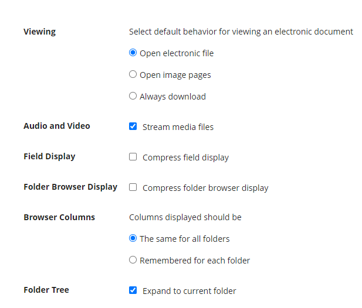
Task: Click the Open electronic file label text
Action: click(x=177, y=53)
